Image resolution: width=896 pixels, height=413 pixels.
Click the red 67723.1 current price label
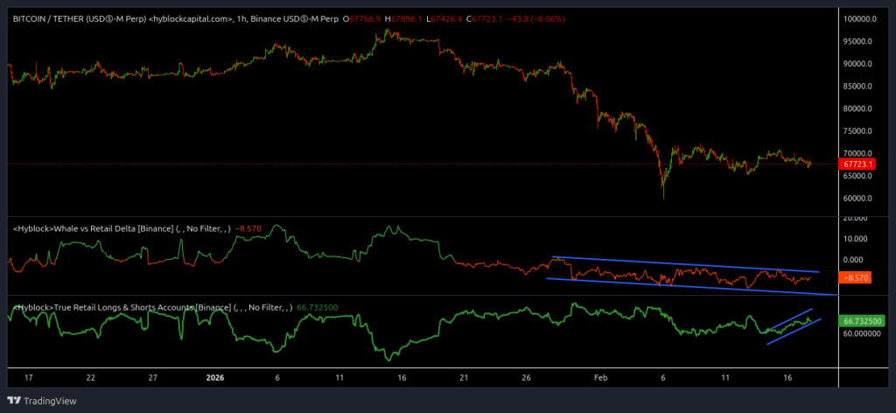pos(858,164)
